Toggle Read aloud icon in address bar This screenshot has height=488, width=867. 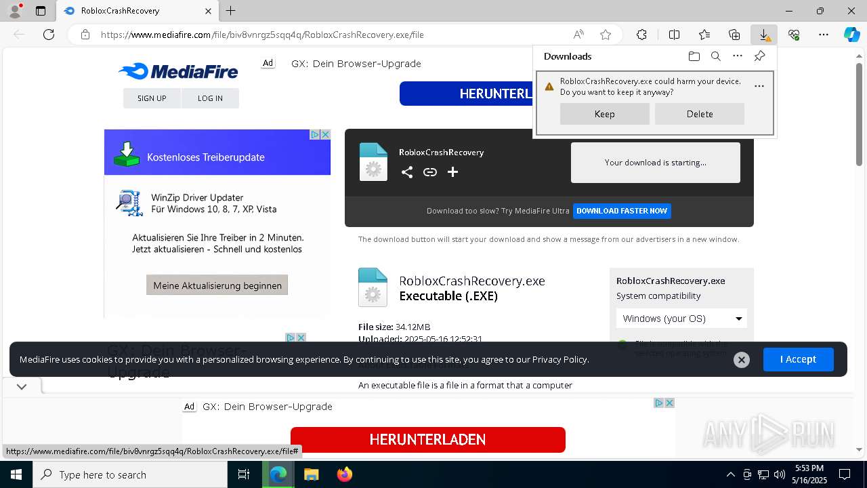pos(578,35)
